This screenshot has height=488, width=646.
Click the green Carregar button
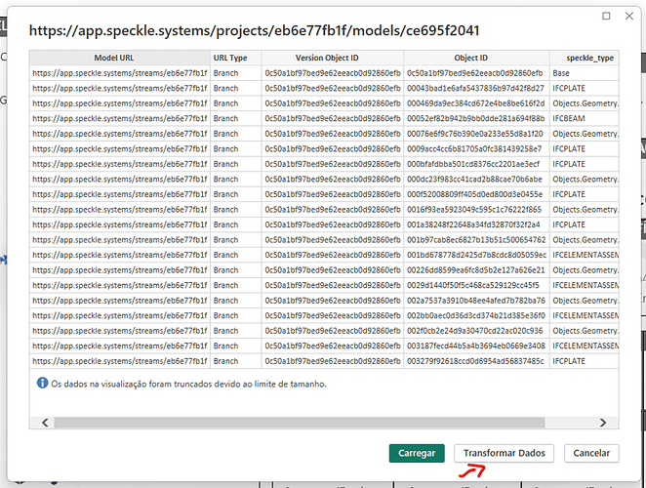click(x=417, y=453)
